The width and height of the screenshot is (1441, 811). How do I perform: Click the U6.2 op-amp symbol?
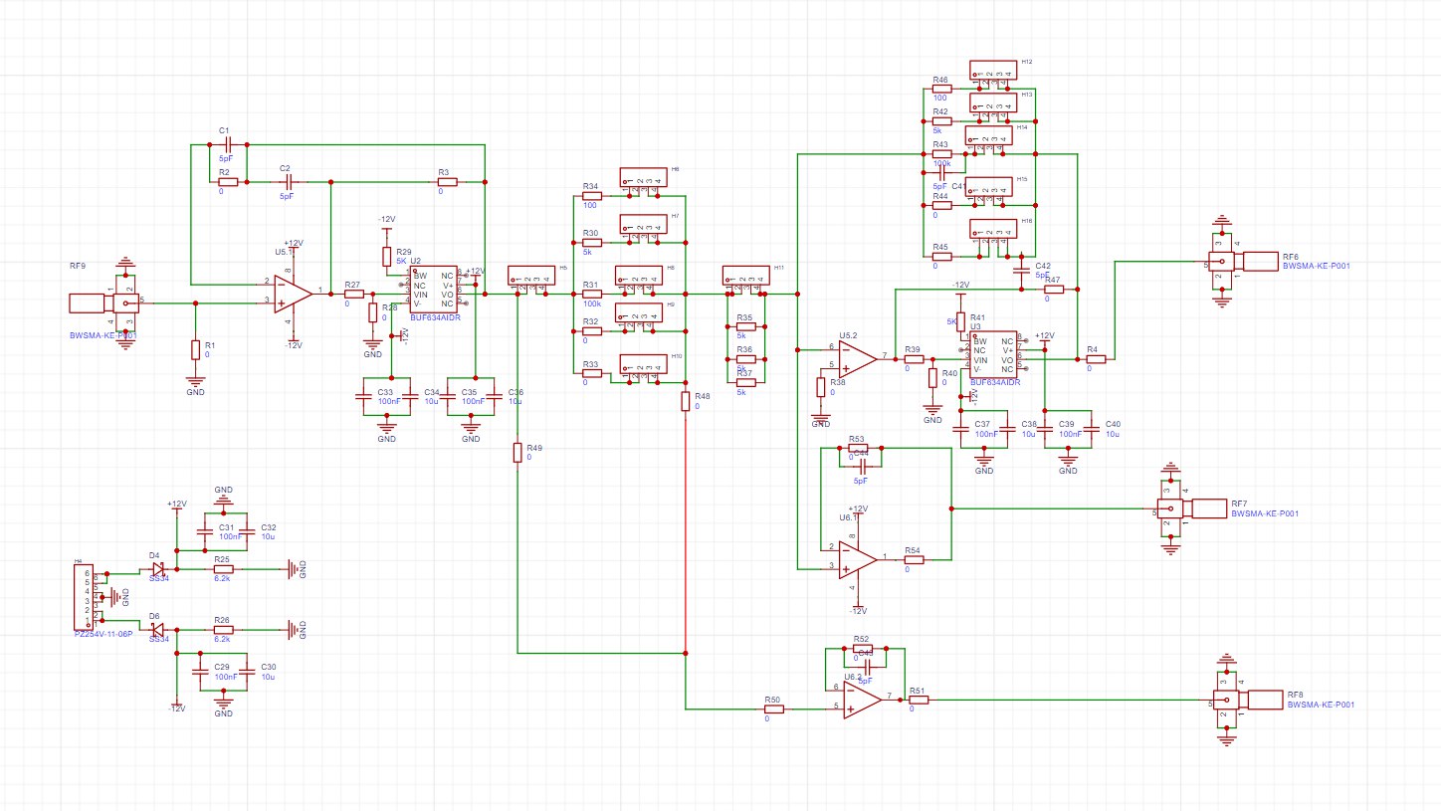coord(862,700)
